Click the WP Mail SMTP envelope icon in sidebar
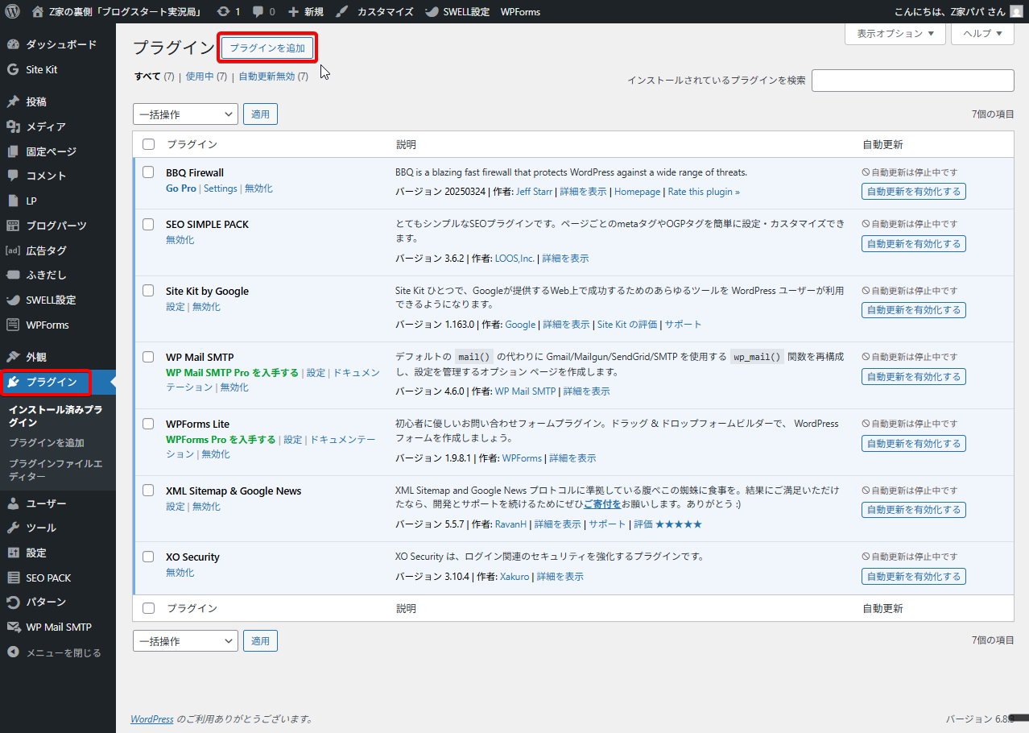1029x733 pixels. coord(13,627)
